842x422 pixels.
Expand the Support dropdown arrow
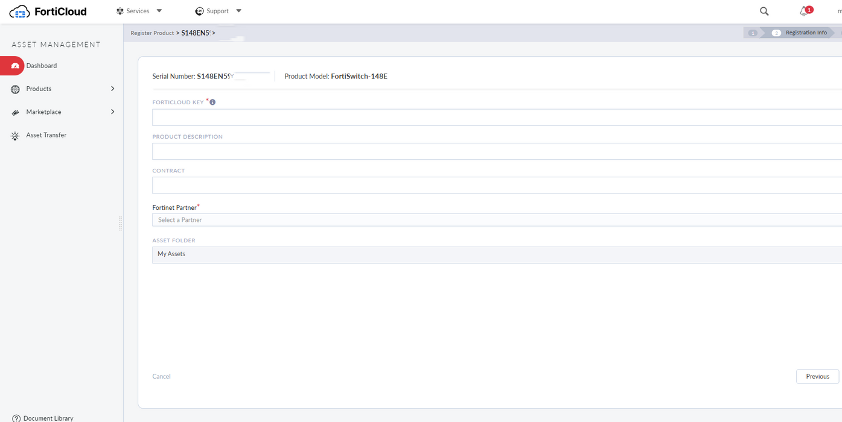coord(238,11)
